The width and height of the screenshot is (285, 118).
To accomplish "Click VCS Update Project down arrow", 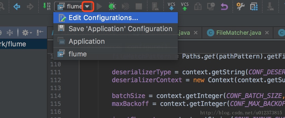I will pos(172,6).
